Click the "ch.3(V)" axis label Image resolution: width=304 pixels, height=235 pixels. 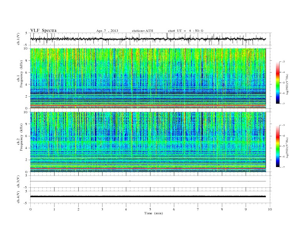click(x=18, y=182)
